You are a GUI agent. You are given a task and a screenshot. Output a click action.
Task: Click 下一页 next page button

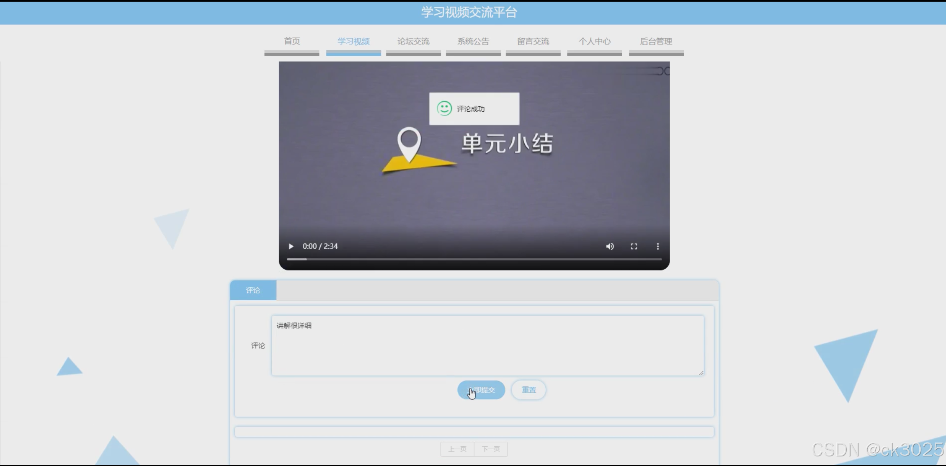tap(491, 449)
